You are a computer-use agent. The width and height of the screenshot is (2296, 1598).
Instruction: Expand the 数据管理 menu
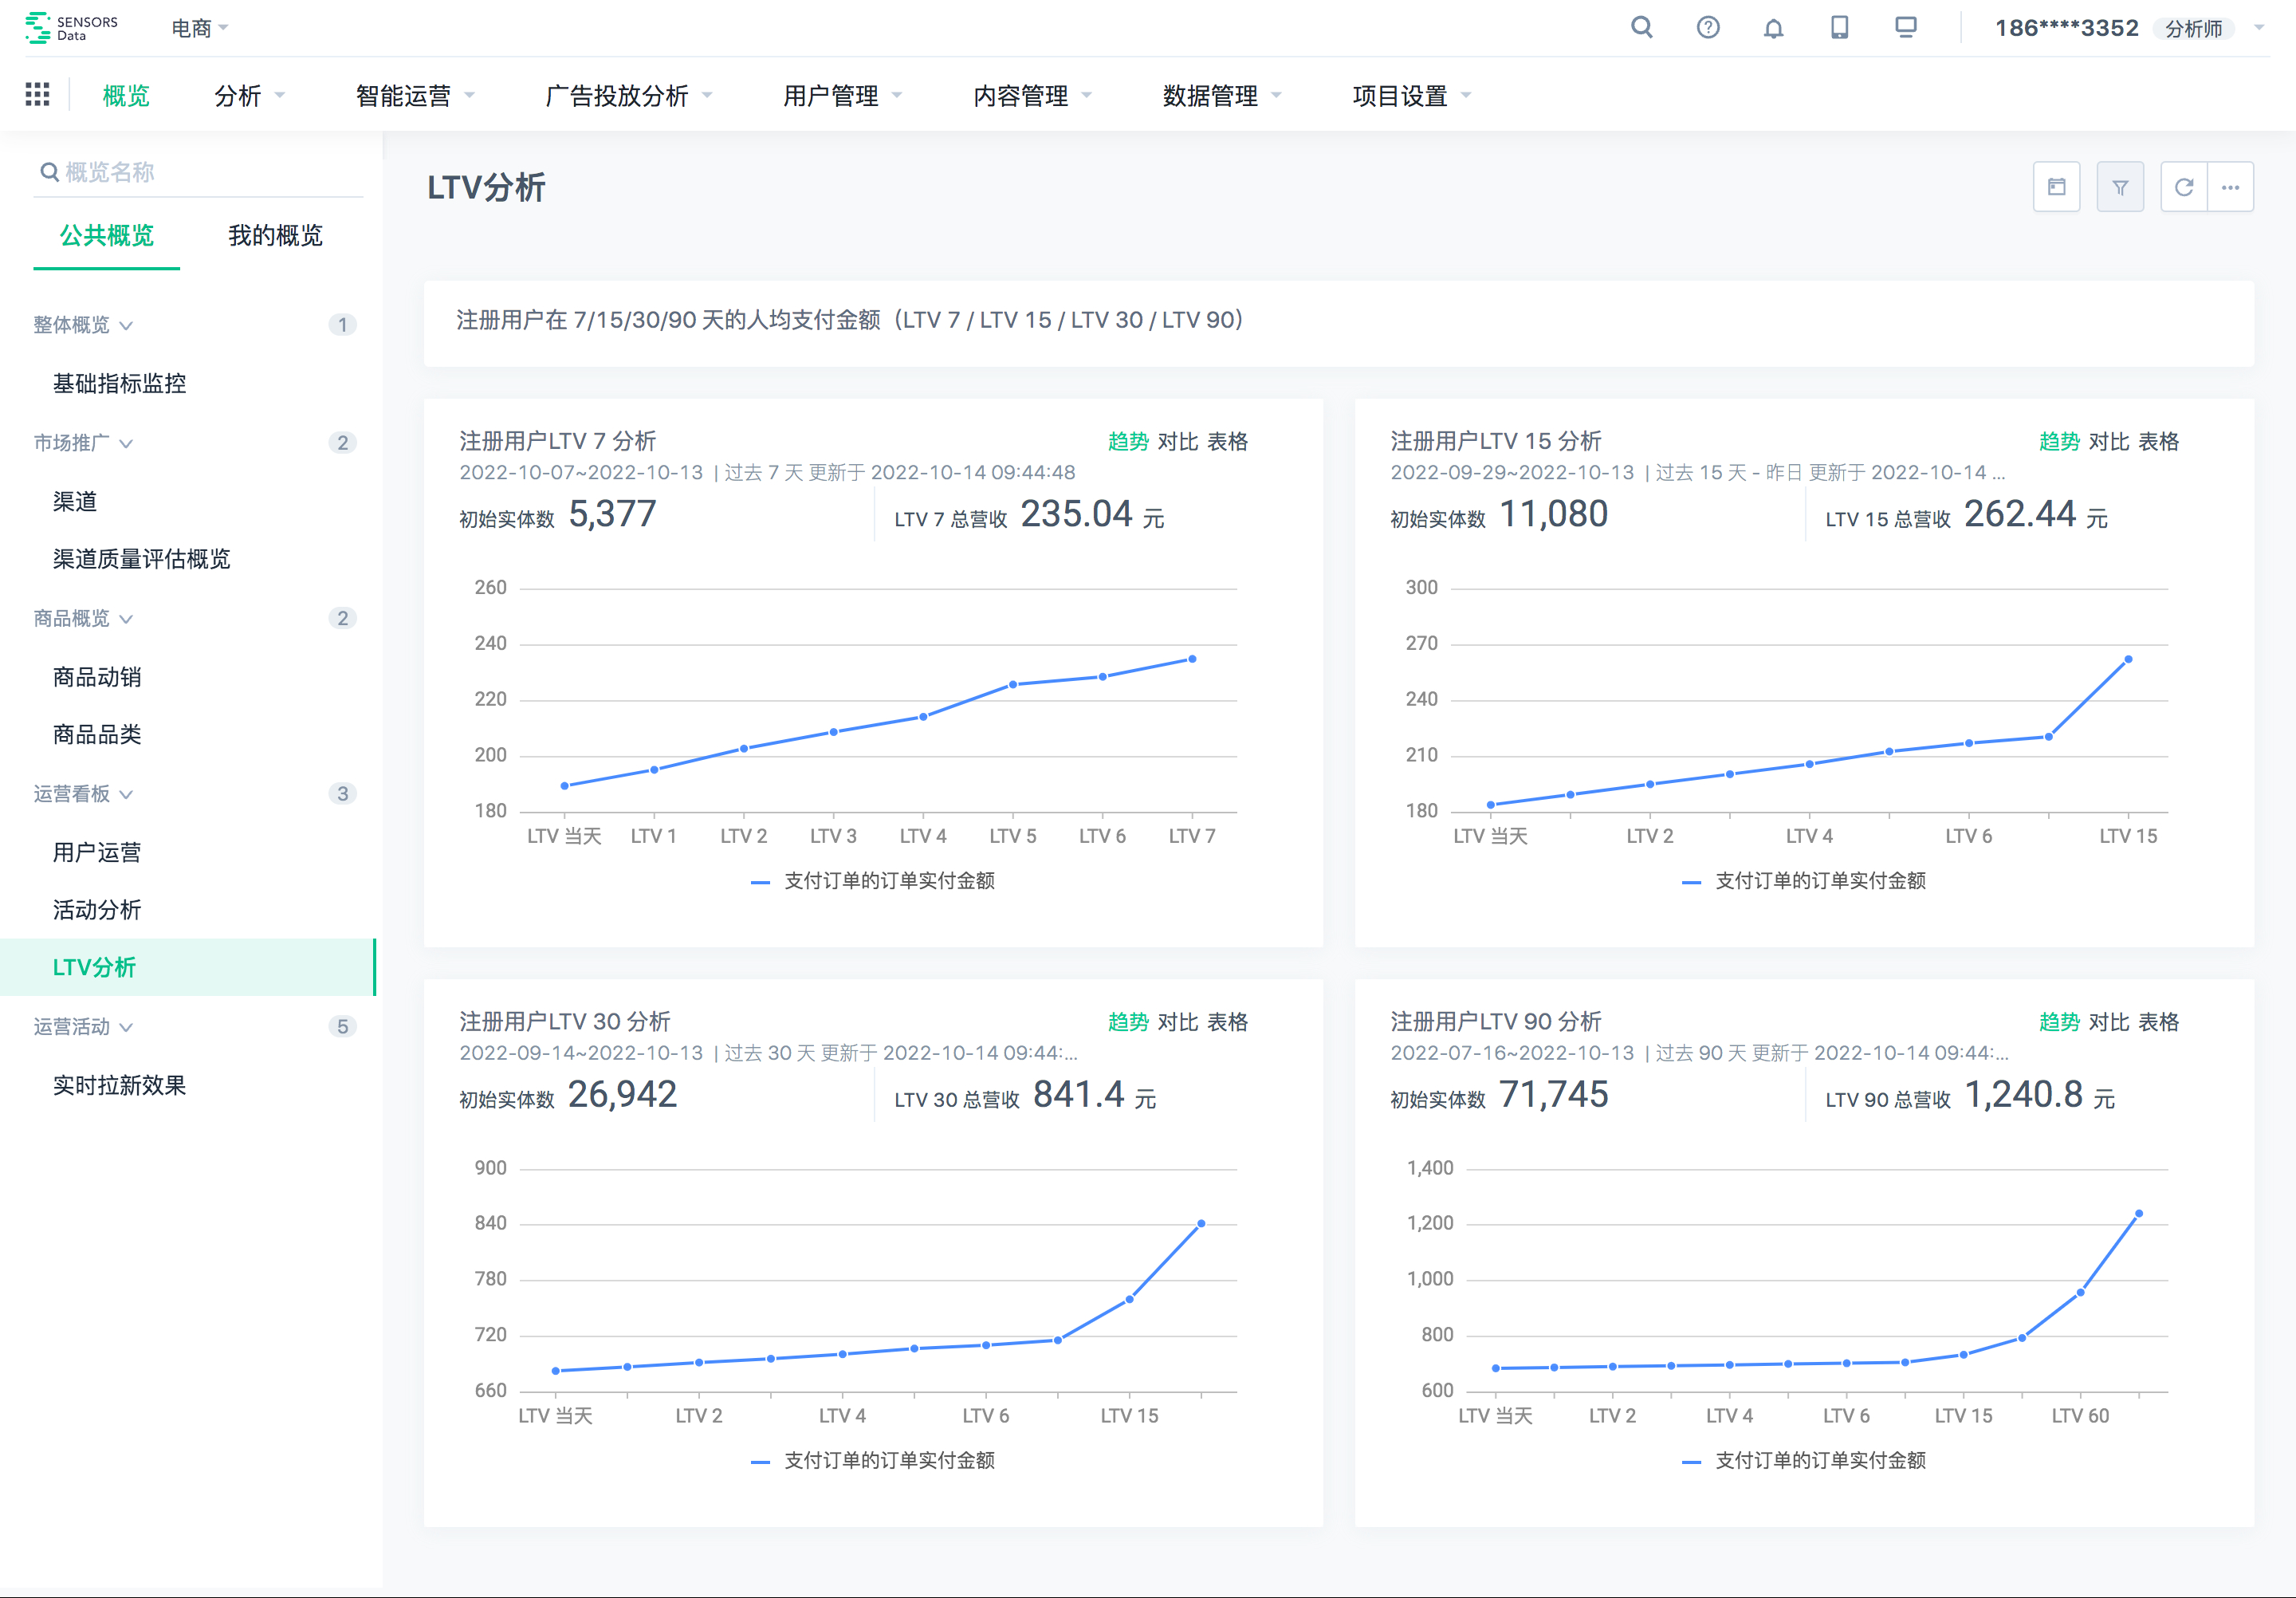pos(1222,96)
